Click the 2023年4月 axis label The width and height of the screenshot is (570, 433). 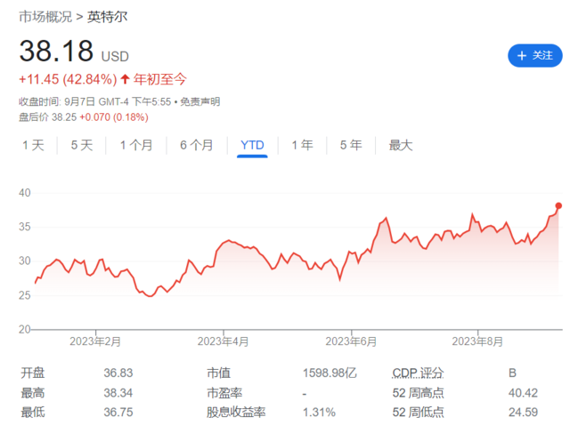(224, 341)
